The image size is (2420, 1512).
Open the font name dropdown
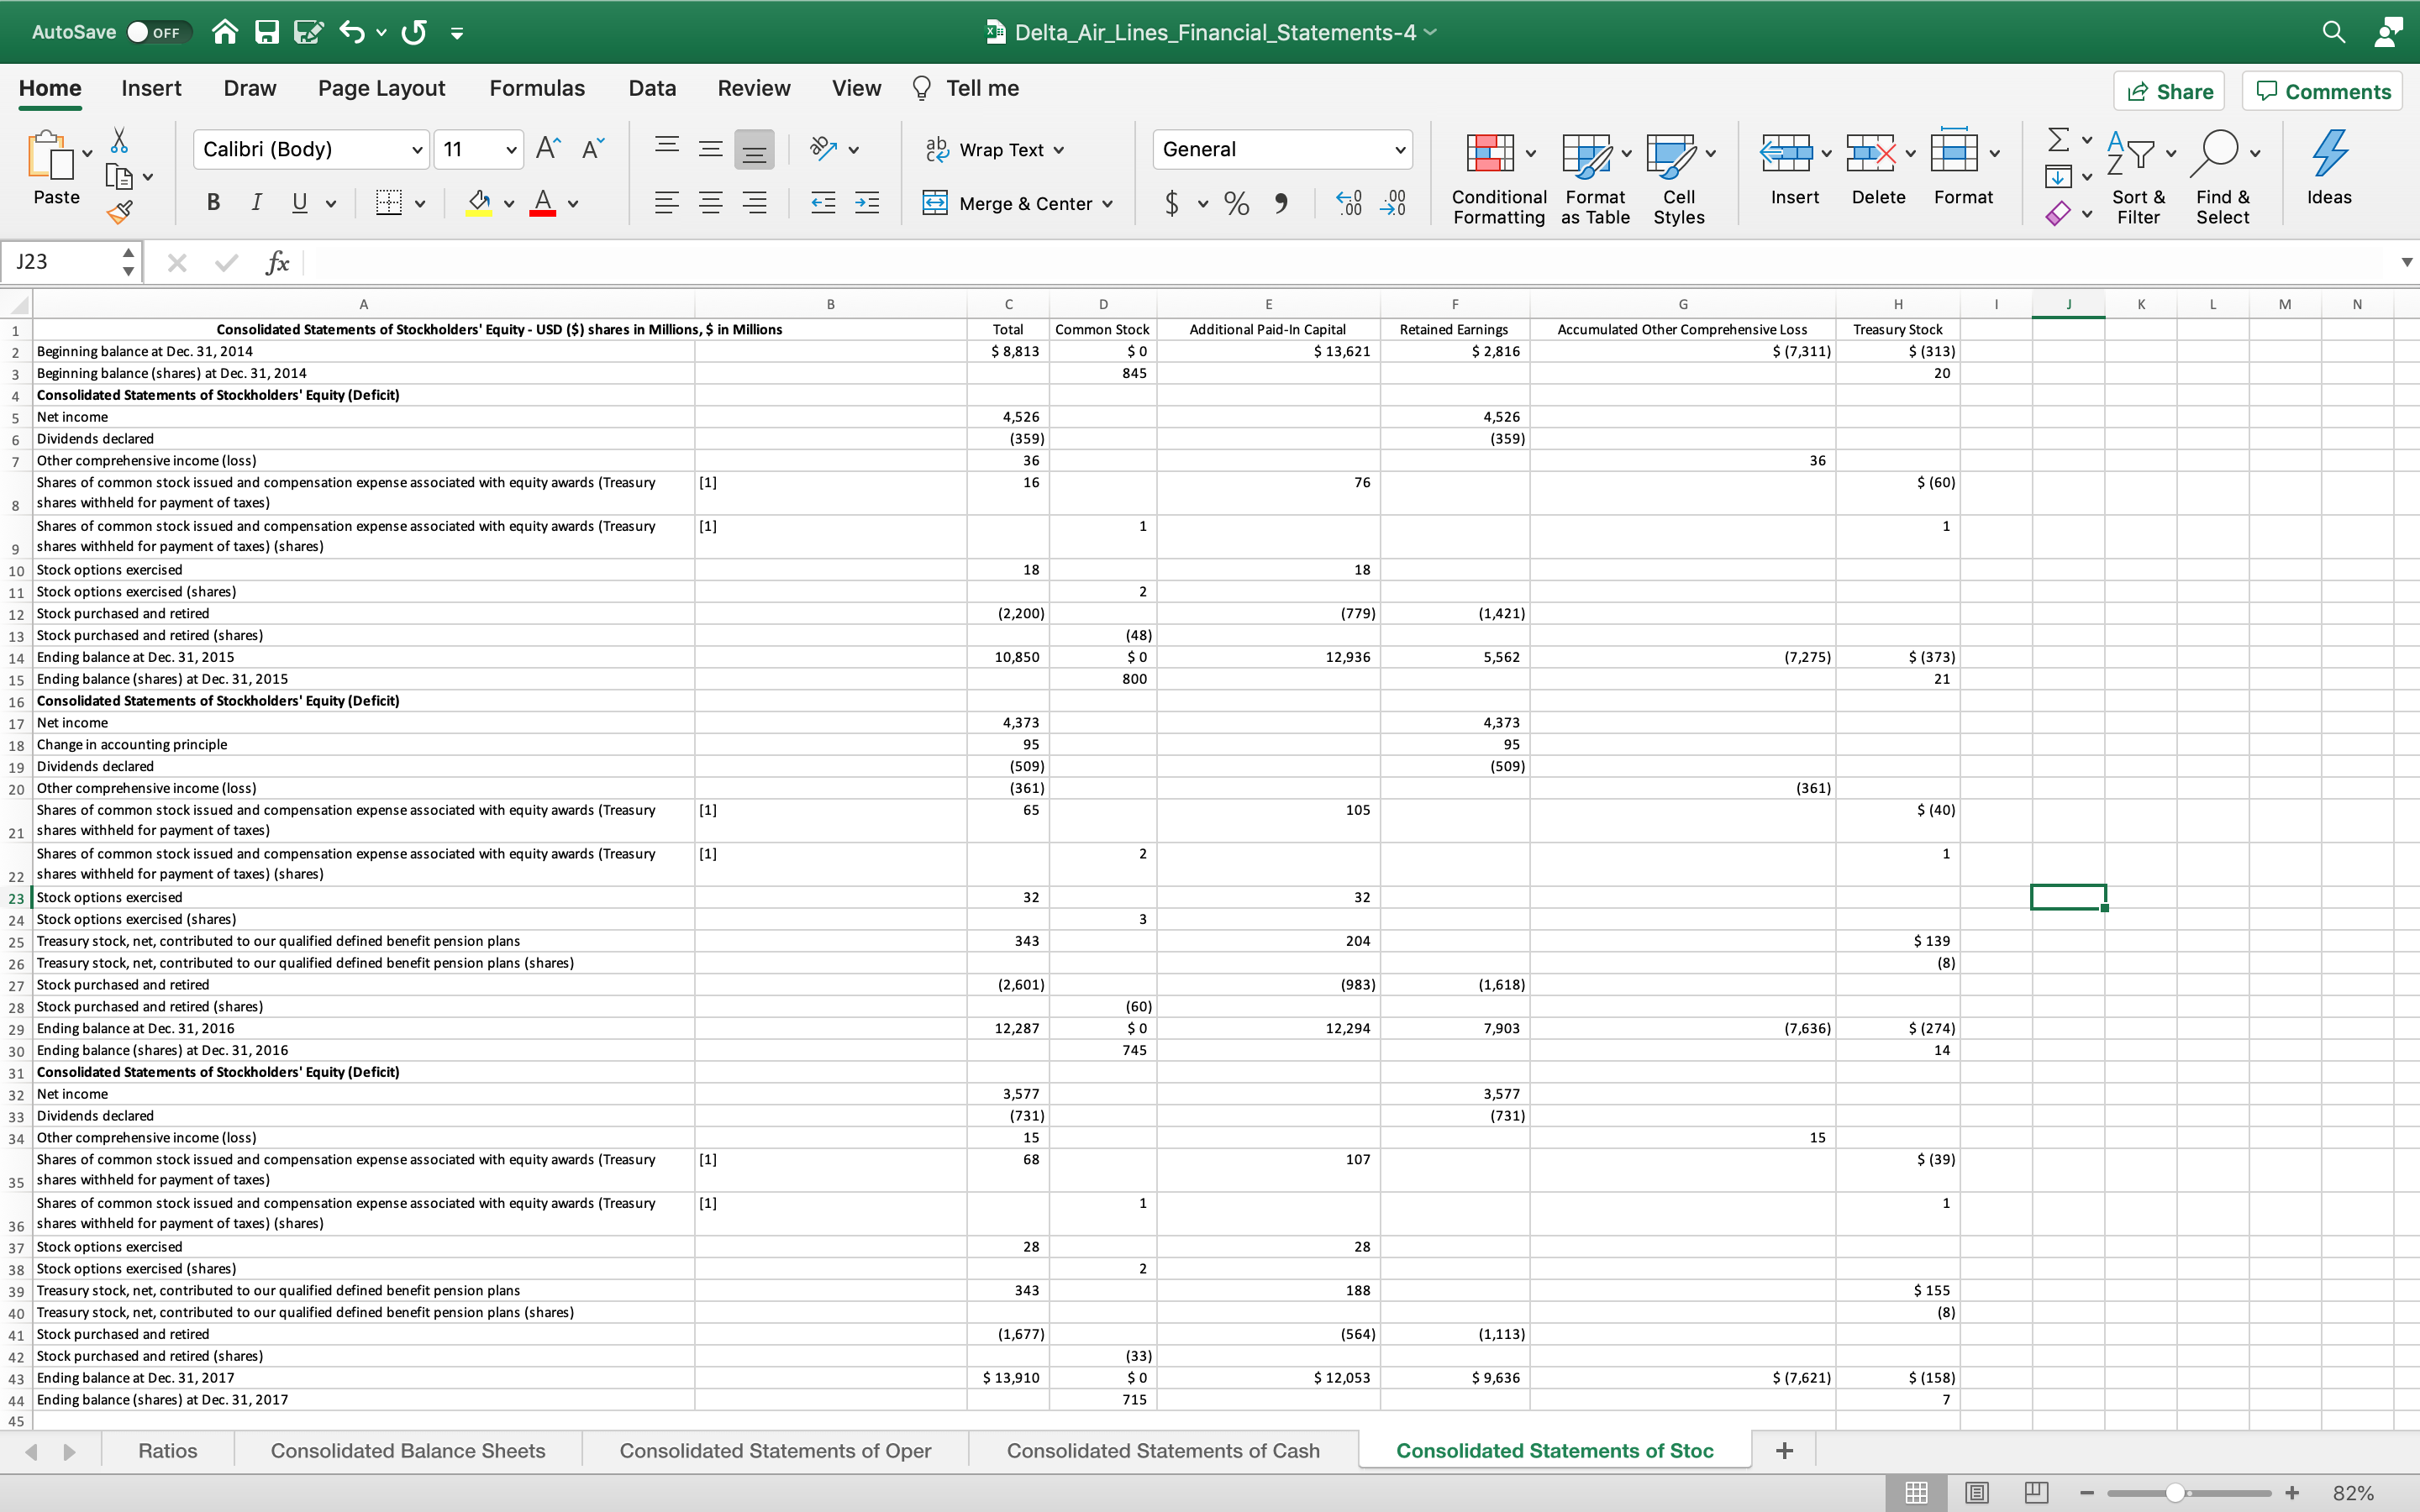(x=417, y=149)
